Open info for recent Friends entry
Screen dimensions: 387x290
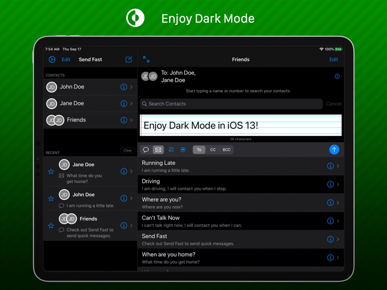pyautogui.click(x=124, y=225)
